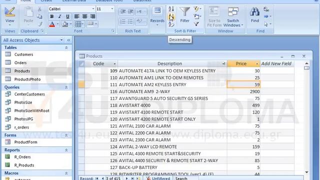
Task: Clear all sorts icon
Action: (x=171, y=24)
